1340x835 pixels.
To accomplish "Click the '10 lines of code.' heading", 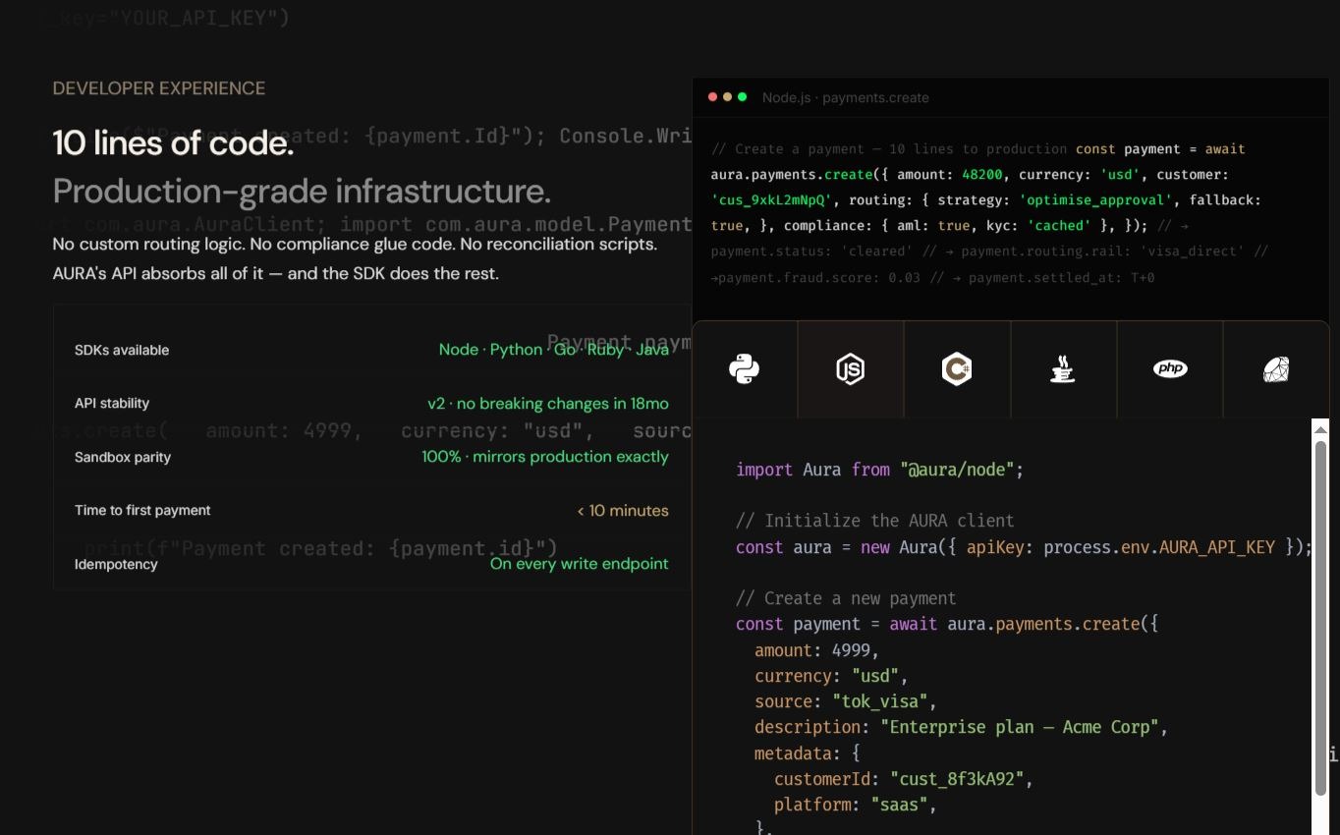I will [x=173, y=143].
